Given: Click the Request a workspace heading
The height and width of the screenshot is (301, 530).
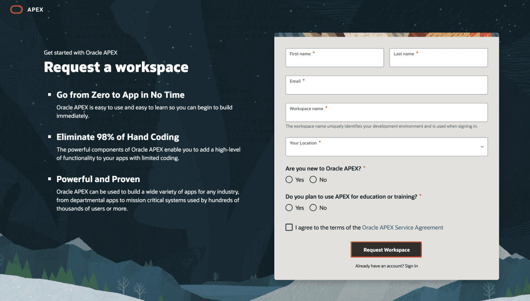Looking at the screenshot, I should 116,67.
